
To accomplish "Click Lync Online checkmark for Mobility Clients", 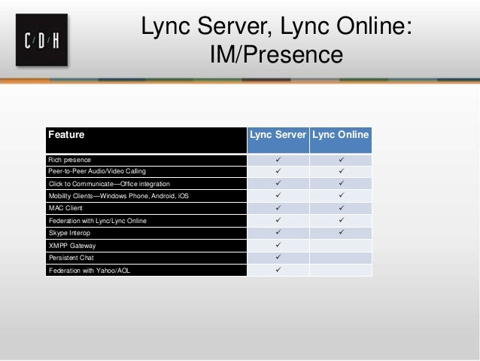I will [341, 195].
